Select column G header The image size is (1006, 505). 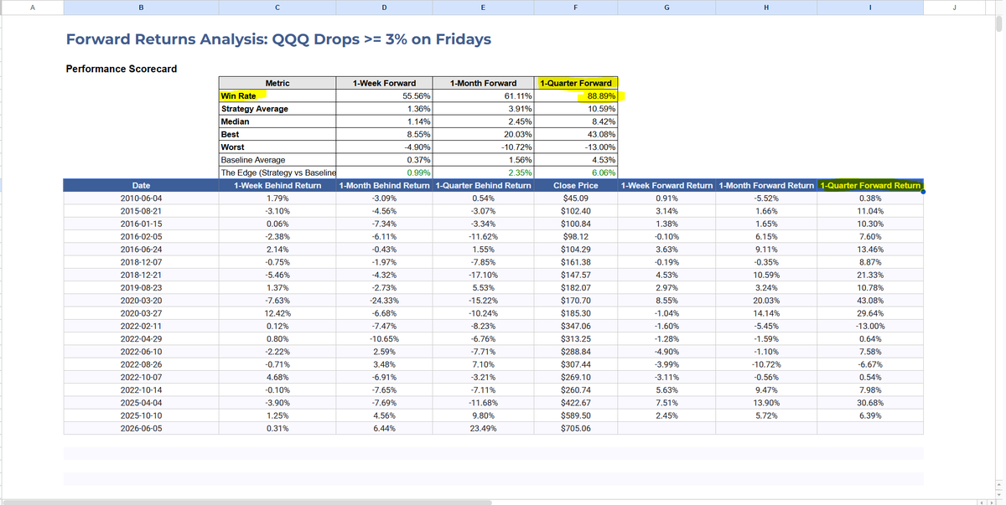[x=666, y=8]
